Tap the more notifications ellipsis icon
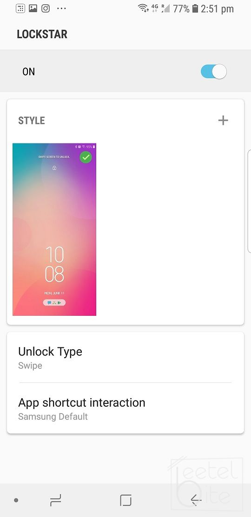The height and width of the screenshot is (517, 251). click(x=61, y=9)
